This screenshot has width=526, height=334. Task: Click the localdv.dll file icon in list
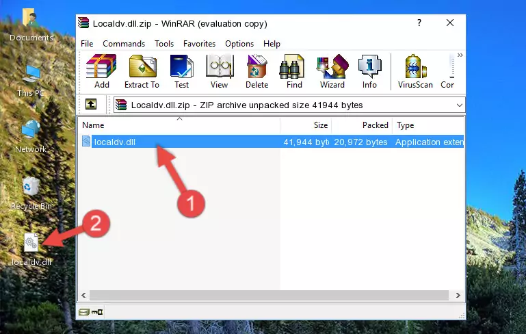pyautogui.click(x=86, y=141)
